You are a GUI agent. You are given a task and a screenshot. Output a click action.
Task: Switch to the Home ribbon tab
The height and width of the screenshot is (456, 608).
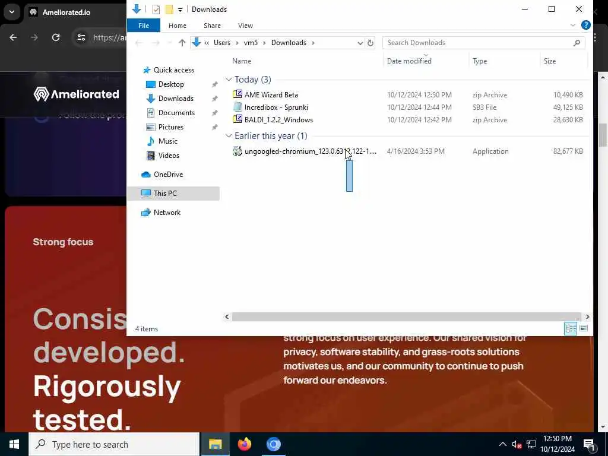[178, 26]
